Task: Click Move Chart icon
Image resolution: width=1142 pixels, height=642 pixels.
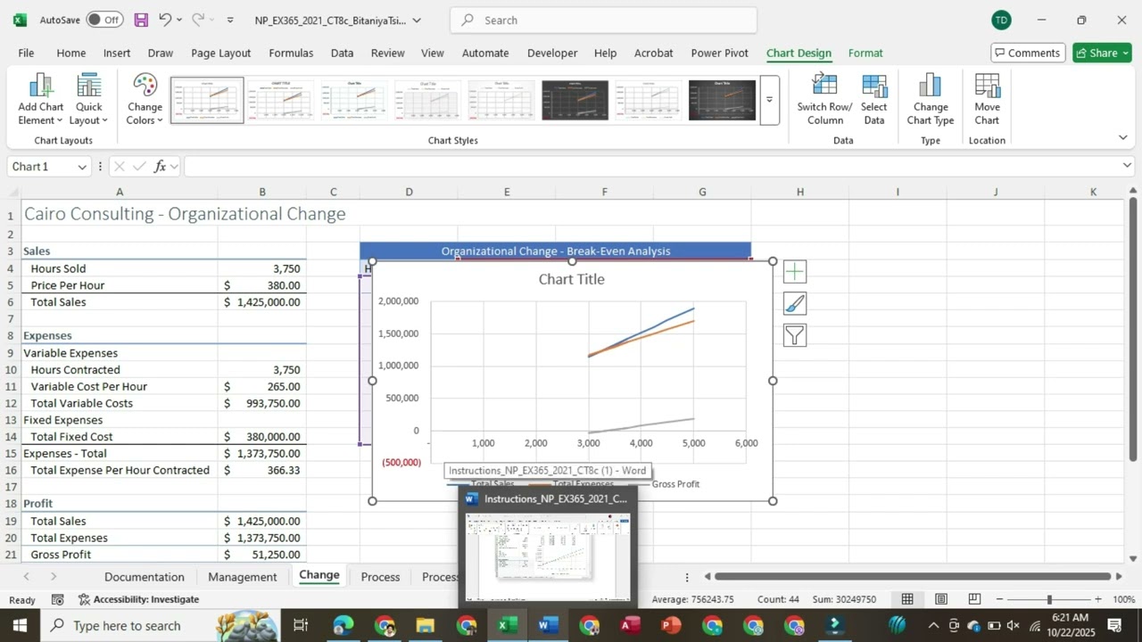Action: [987, 99]
